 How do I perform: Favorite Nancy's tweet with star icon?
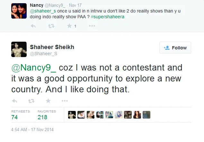tap(69, 26)
